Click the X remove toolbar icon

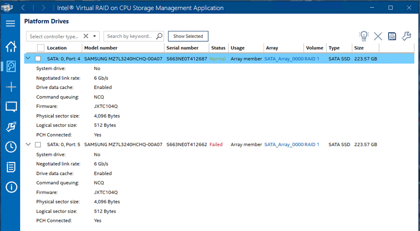(378, 36)
